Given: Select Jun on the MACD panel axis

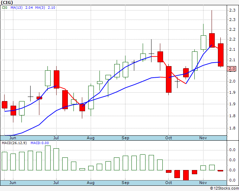Looking at the screenshot, I should click(x=13, y=183).
